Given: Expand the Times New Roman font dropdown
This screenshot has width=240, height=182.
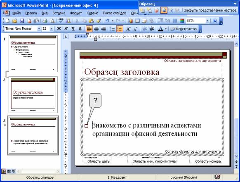Looking at the screenshot, I should 39,29.
